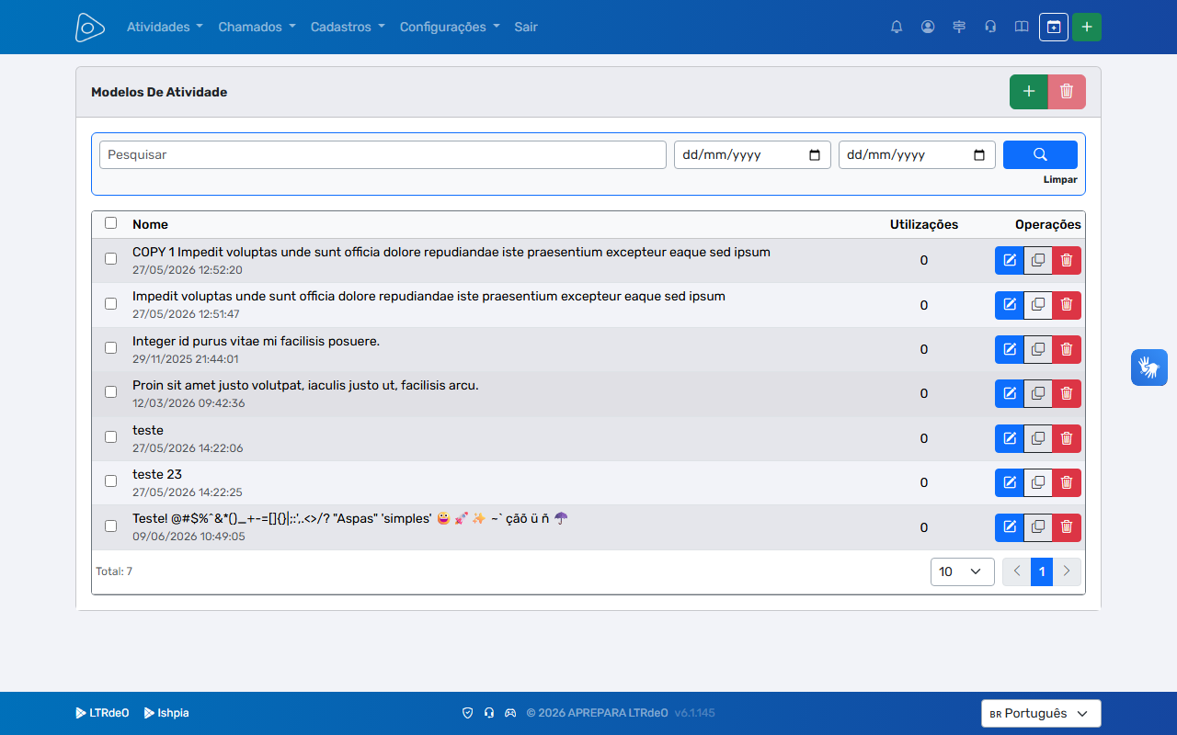Expand the Cadastros menu
1177x735 pixels.
coord(348,27)
